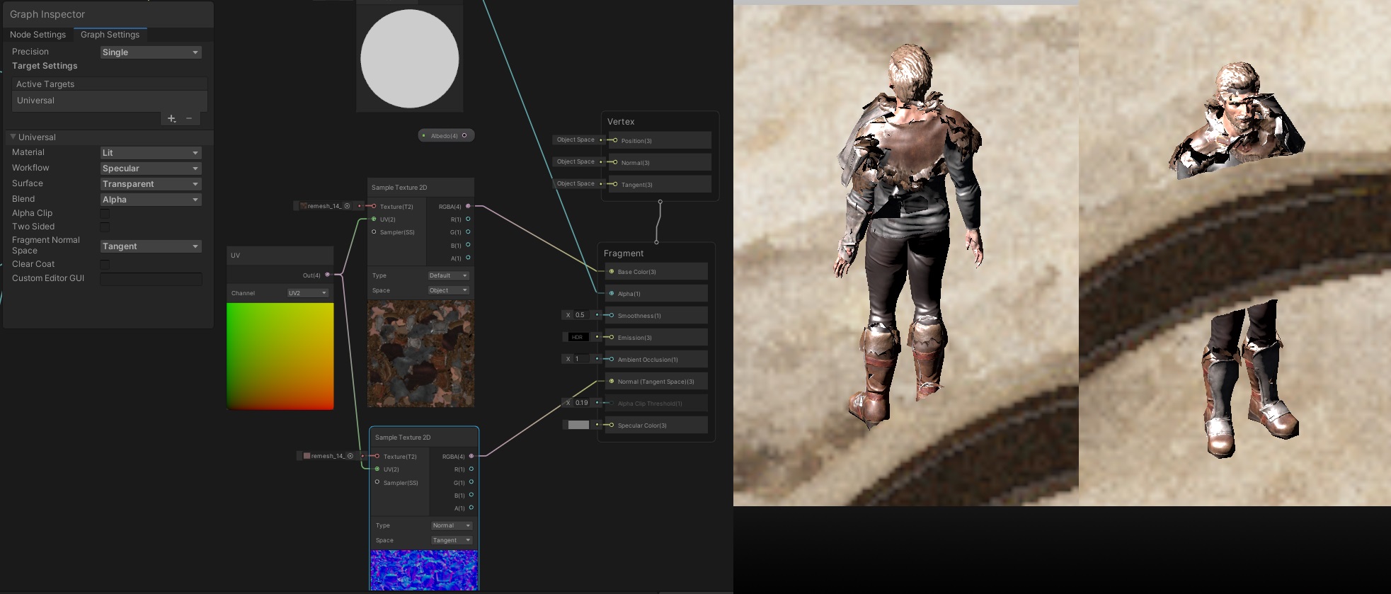Open the Material dropdown set to Lit
1391x594 pixels.
(x=151, y=153)
